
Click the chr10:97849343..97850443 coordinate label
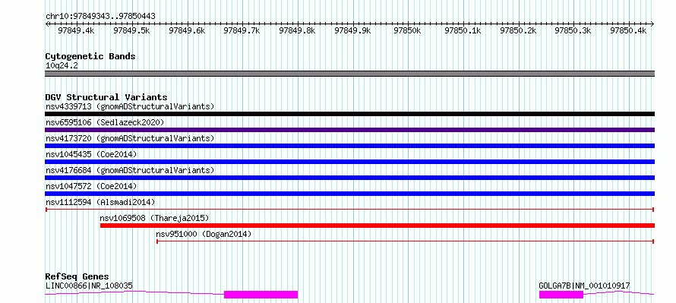pyautogui.click(x=100, y=16)
